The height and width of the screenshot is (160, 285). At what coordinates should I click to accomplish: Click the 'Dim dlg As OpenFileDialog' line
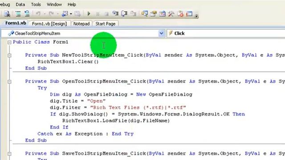[121, 94]
